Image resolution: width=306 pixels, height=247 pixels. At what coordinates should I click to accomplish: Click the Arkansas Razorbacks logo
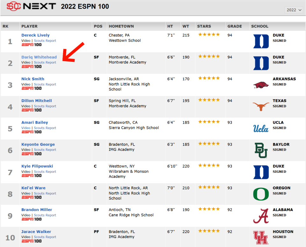pos(261,85)
